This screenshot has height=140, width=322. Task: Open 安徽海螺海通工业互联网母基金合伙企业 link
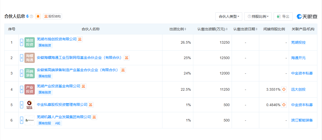[79, 58]
